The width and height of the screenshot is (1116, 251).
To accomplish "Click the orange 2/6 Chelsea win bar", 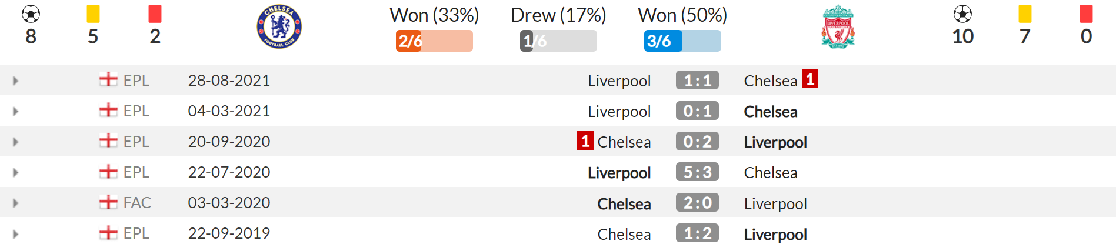I will pyautogui.click(x=434, y=41).
